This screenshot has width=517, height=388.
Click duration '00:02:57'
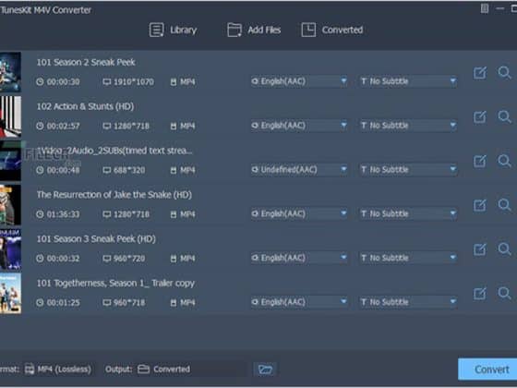[x=63, y=126]
